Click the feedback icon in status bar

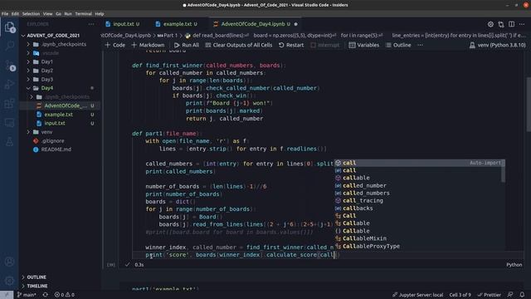(510, 295)
